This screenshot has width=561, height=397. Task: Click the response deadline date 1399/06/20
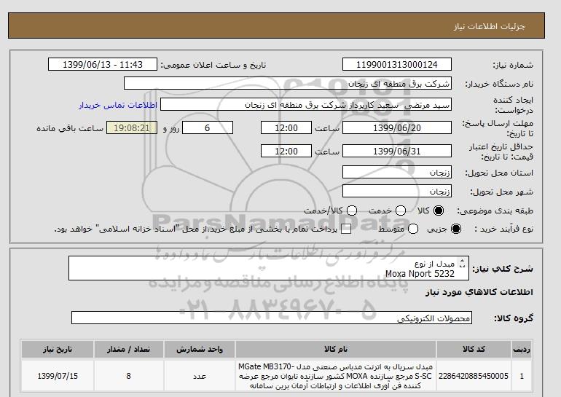[397, 127]
